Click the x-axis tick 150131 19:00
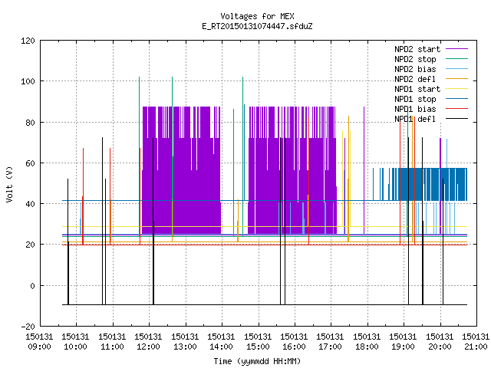The height and width of the screenshot is (368, 491). (x=403, y=342)
